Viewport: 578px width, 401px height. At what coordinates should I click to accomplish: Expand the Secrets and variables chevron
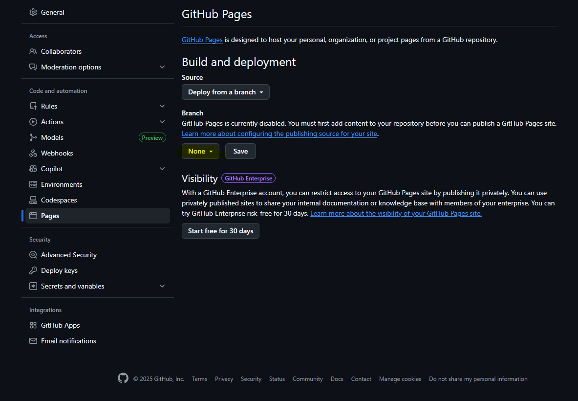pyautogui.click(x=162, y=286)
